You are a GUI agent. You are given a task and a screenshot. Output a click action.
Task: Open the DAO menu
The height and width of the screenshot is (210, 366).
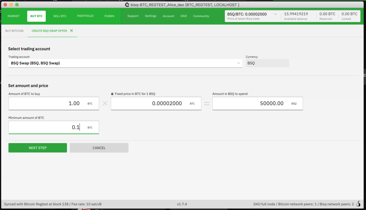point(184,16)
